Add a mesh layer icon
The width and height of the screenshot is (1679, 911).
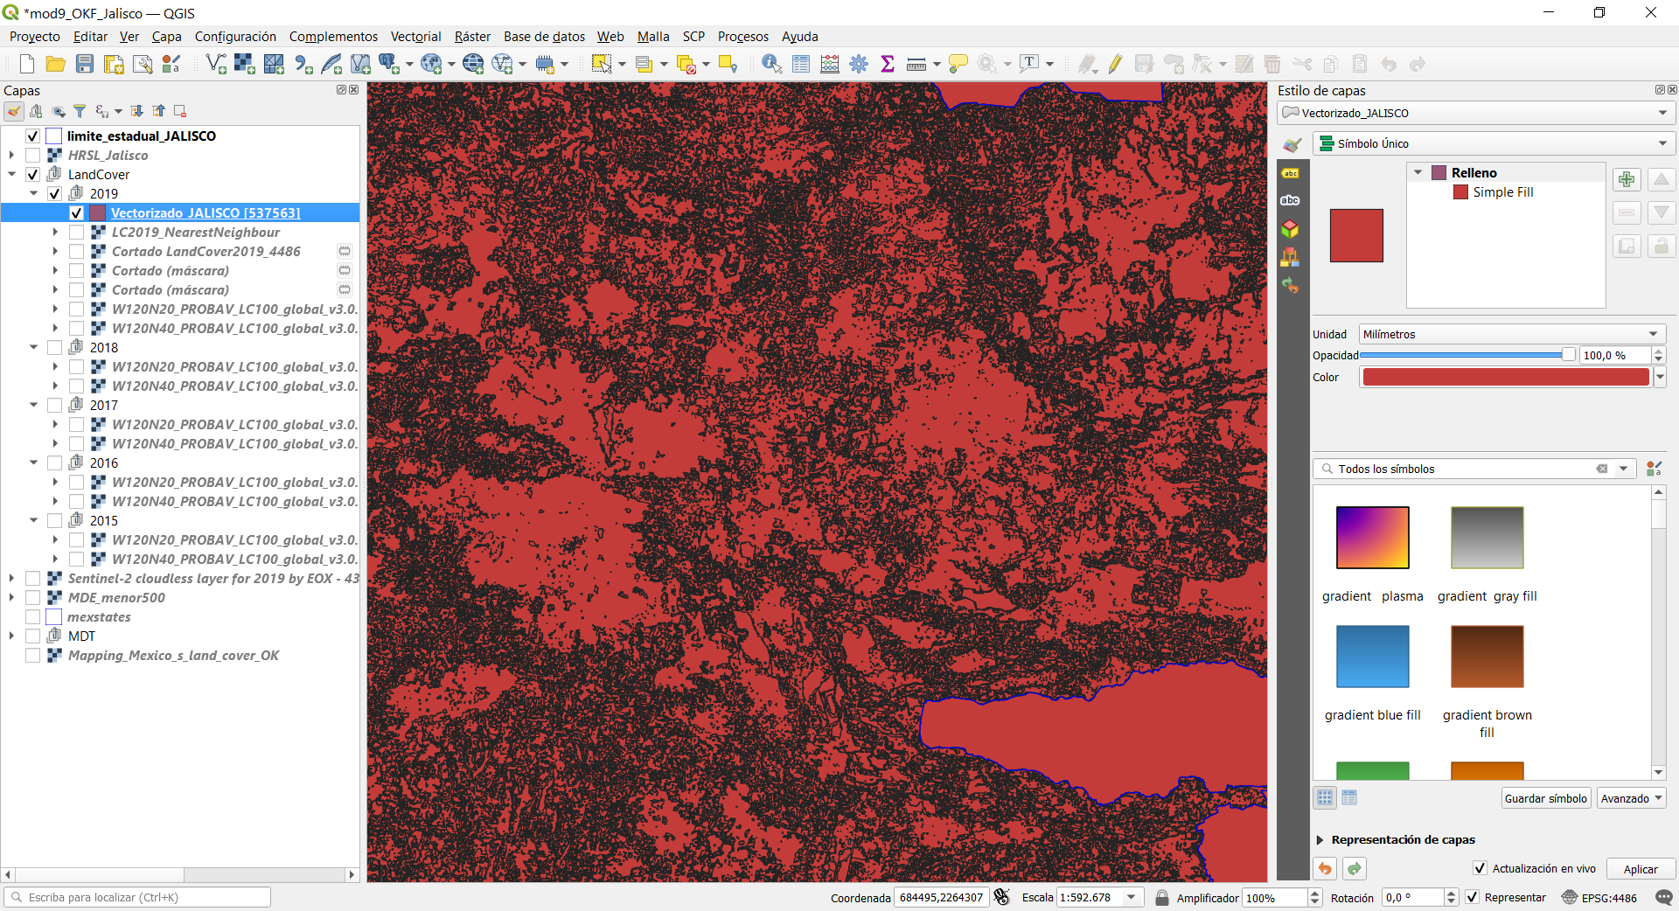(x=274, y=64)
